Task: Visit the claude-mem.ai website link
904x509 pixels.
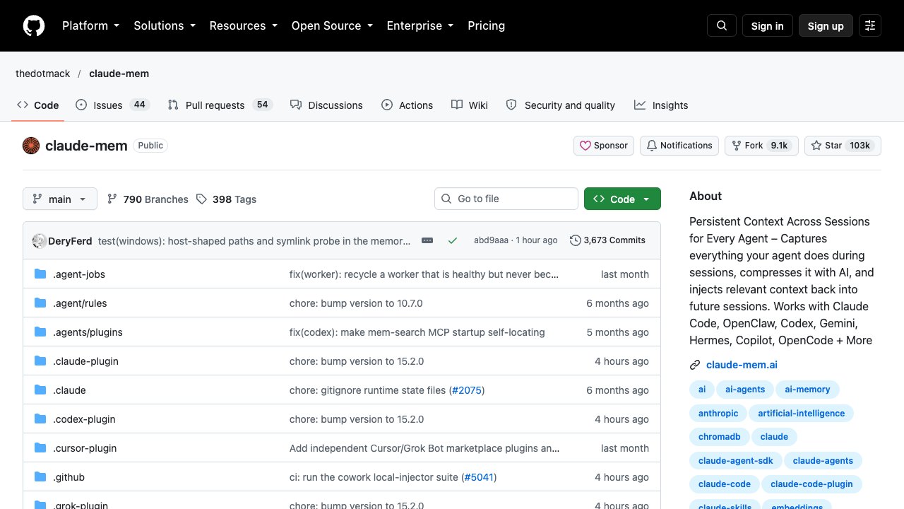Action: tap(742, 365)
